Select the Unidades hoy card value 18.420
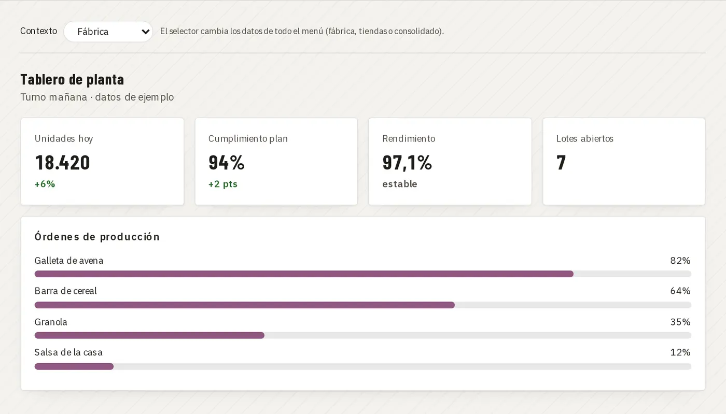The width and height of the screenshot is (726, 414). tap(62, 163)
